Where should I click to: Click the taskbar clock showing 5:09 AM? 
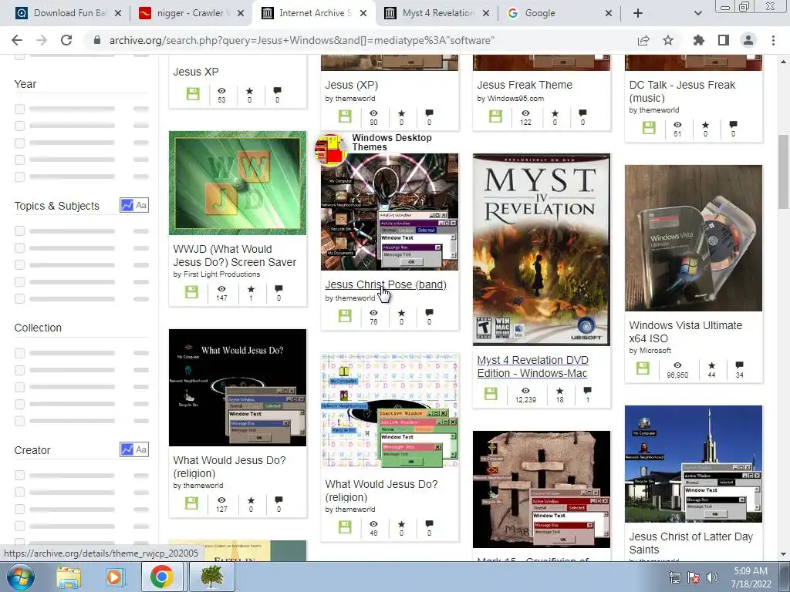(751, 577)
